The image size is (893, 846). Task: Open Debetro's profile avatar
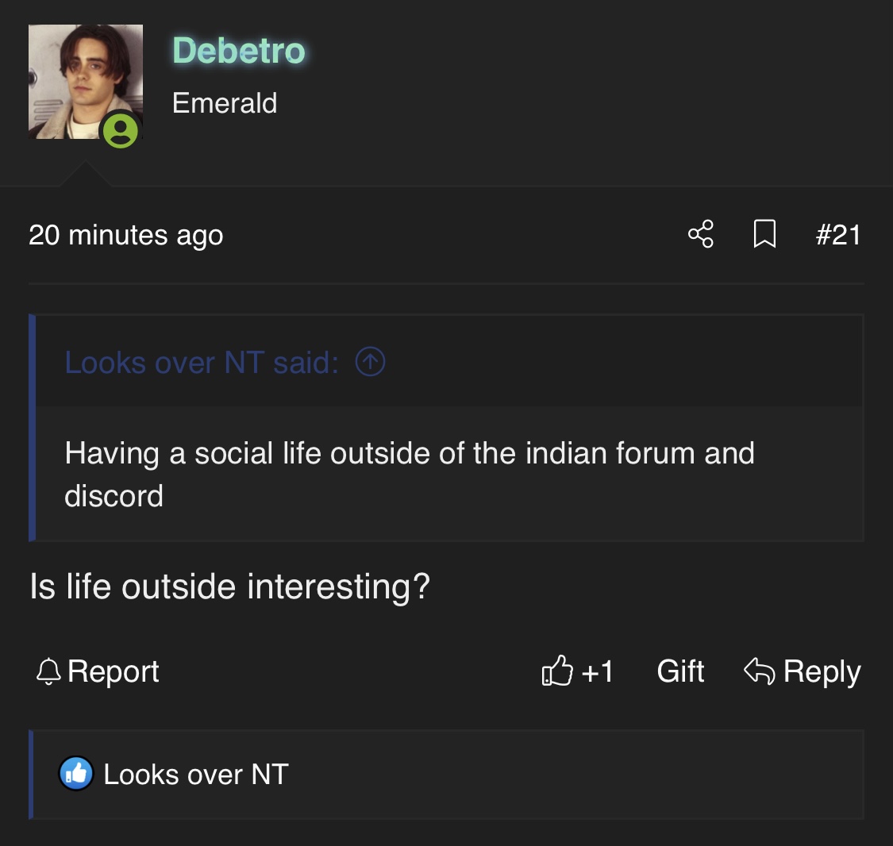(85, 82)
